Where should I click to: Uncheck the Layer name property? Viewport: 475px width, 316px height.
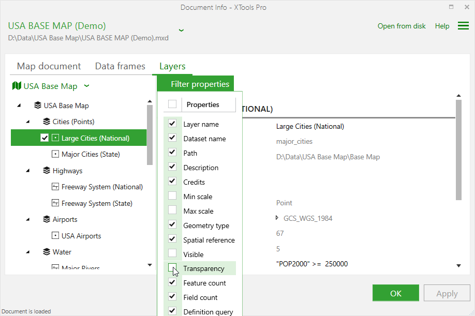click(172, 124)
